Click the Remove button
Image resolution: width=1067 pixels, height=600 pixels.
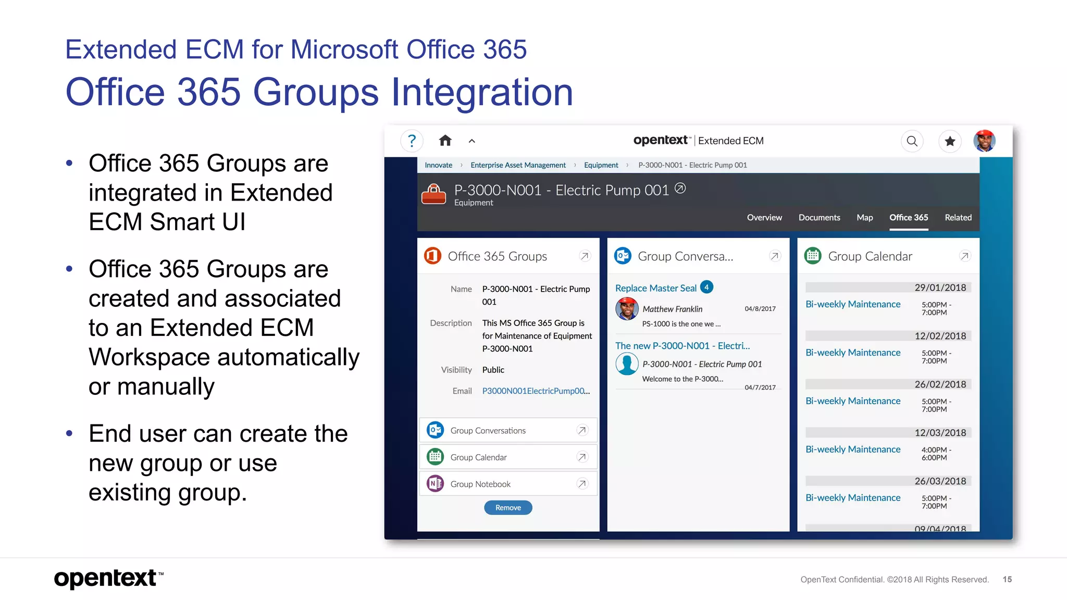click(508, 508)
